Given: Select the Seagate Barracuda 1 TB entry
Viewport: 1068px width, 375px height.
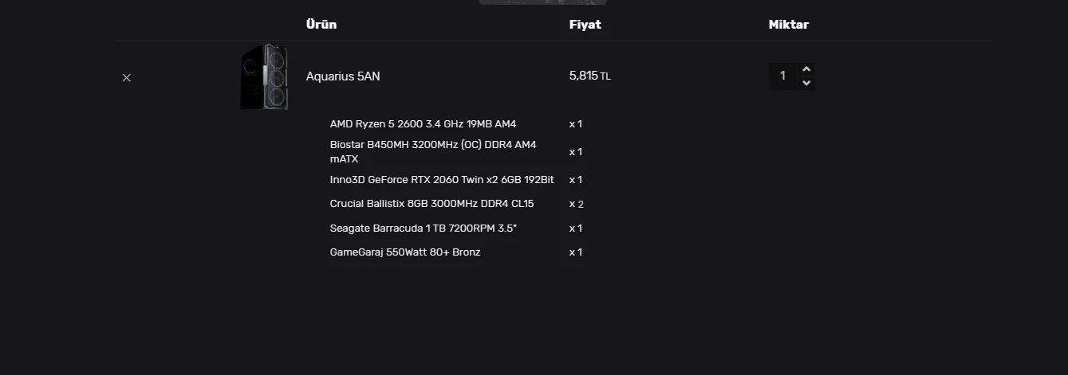Looking at the screenshot, I should click(x=423, y=229).
